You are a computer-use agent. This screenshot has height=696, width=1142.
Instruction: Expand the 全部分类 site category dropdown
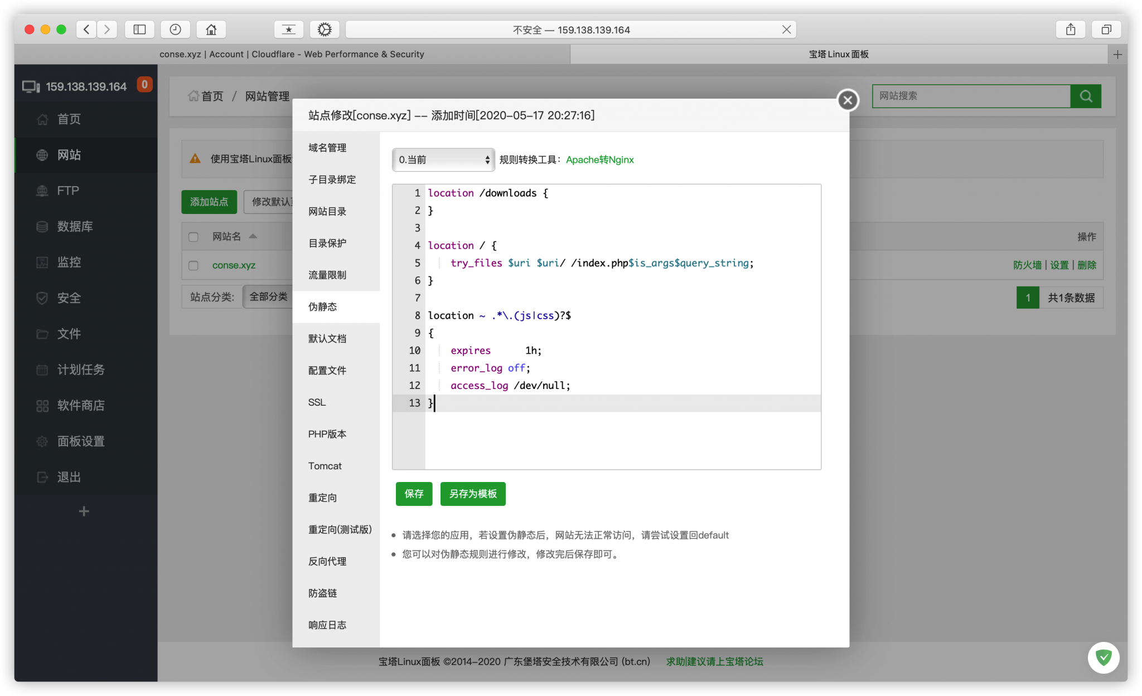[x=269, y=296]
